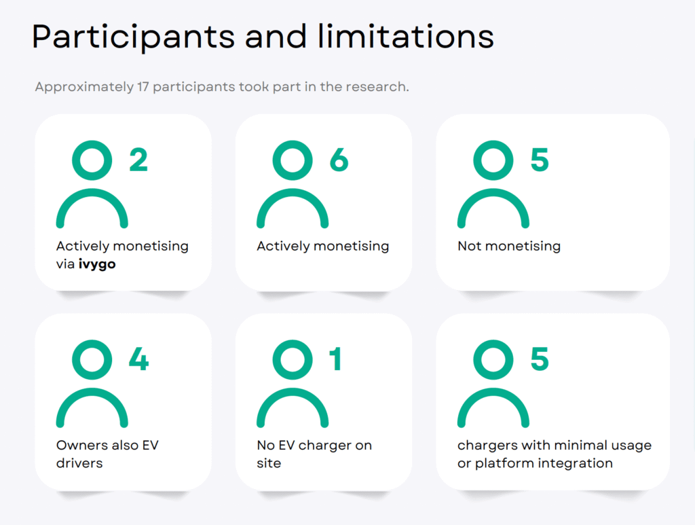Viewport: 695px width, 525px height.
Task: Click person icon in the ivygo monetising card
Action: [x=92, y=184]
